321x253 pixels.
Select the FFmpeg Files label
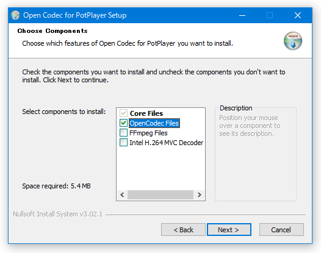tap(148, 133)
